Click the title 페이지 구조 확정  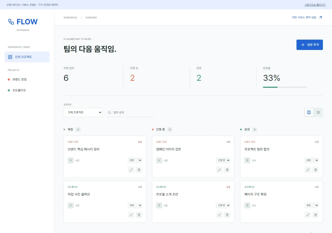255,194
